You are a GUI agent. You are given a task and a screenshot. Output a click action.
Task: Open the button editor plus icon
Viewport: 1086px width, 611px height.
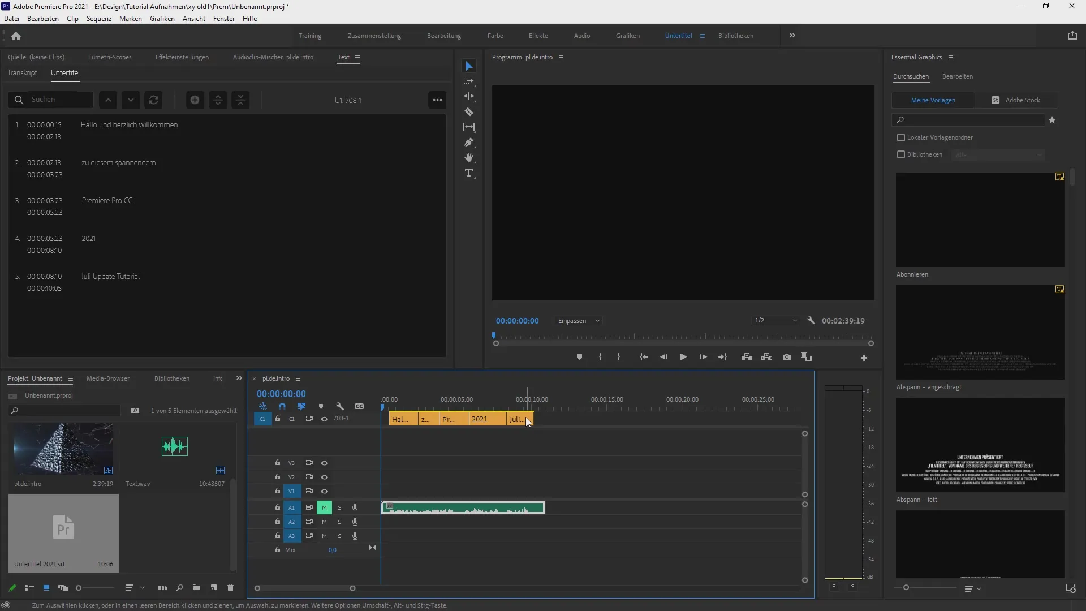tap(864, 358)
